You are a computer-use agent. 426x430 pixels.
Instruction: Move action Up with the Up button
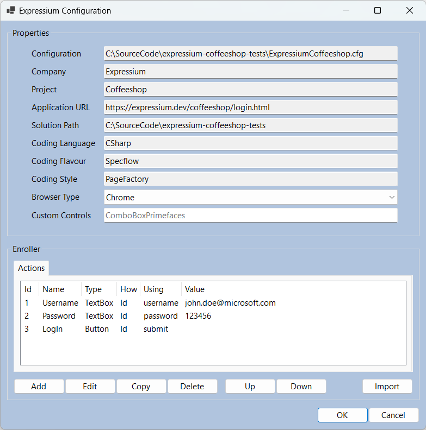pyautogui.click(x=250, y=387)
